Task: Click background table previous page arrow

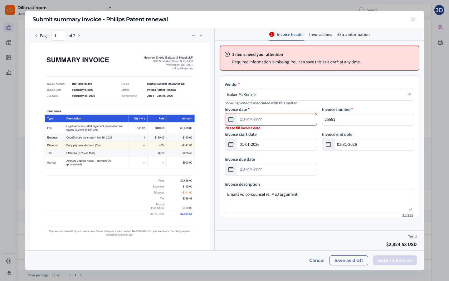Action: pos(70,275)
